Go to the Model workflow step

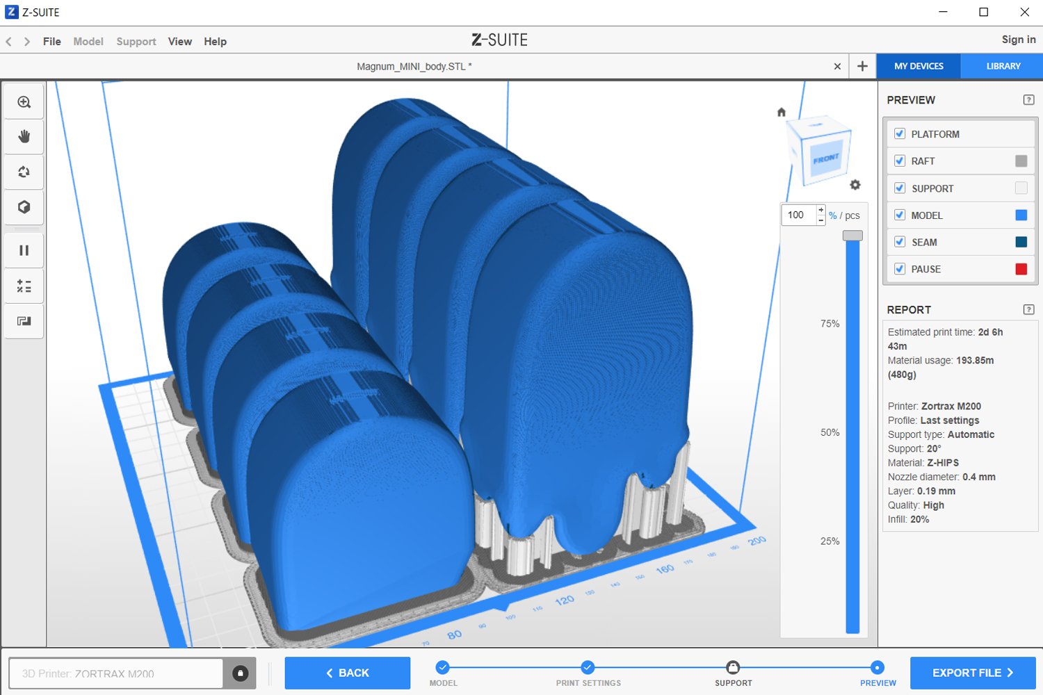[x=443, y=673]
